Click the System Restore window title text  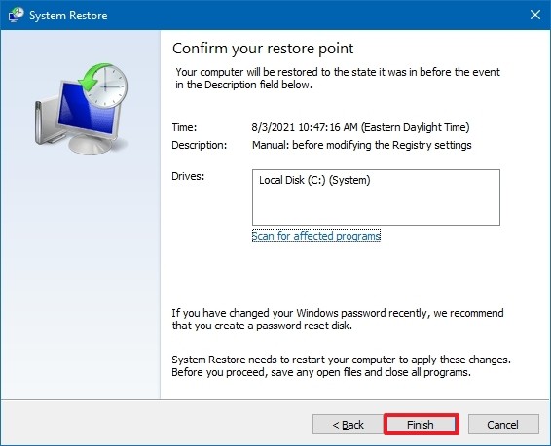(x=68, y=16)
